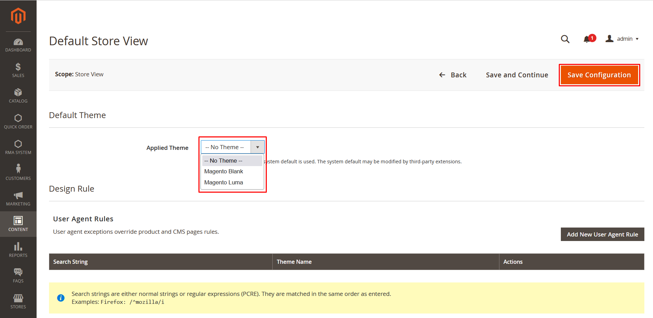Select the Content sidebar menu item

(x=18, y=224)
